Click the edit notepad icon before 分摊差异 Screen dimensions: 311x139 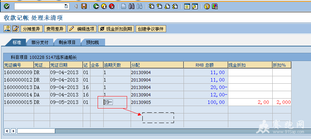coord(16,29)
